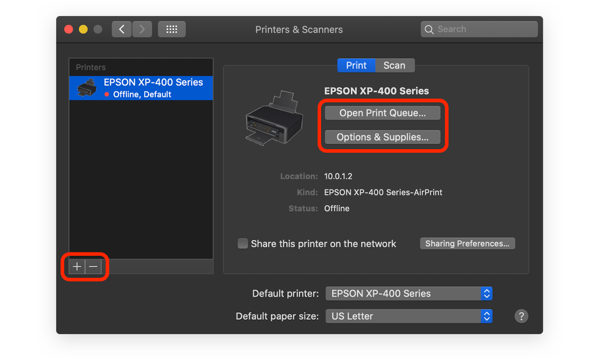
Task: Change Default paper size from US Letter
Action: point(408,316)
